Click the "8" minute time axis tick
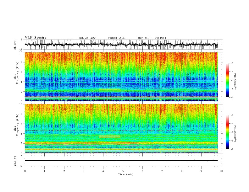The width and height of the screenshot is (249, 192). pyautogui.click(x=182, y=171)
